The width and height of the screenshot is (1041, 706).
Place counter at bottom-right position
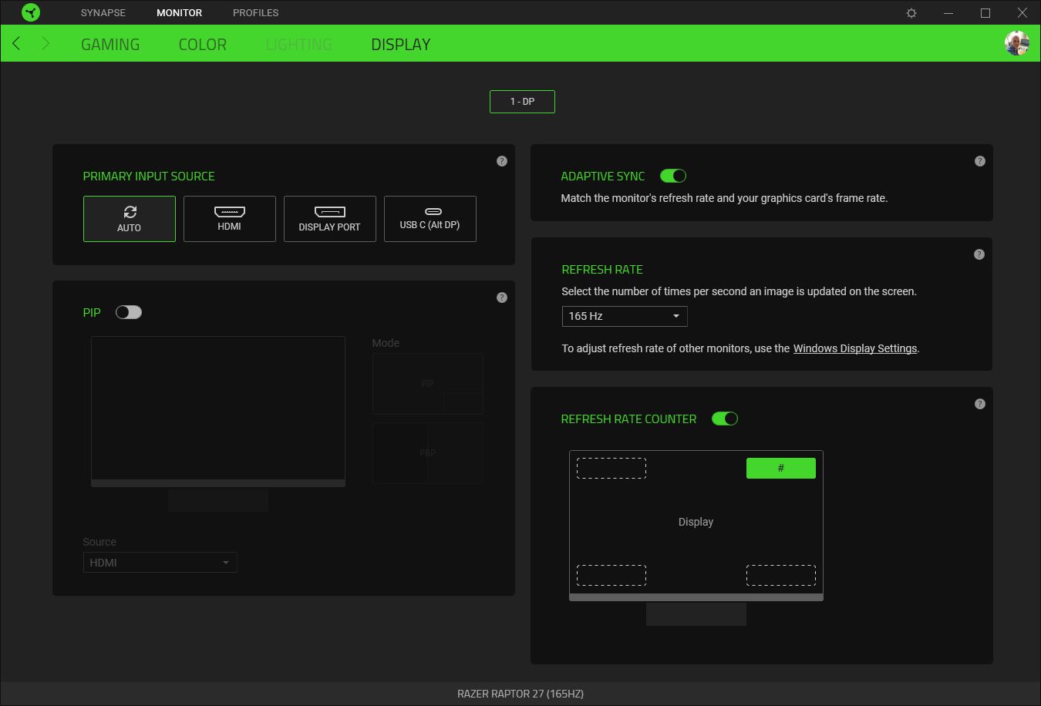[x=781, y=575]
